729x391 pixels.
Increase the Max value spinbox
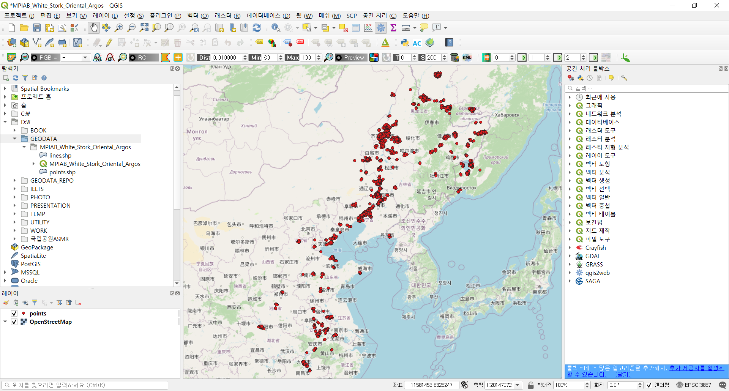[x=319, y=55]
